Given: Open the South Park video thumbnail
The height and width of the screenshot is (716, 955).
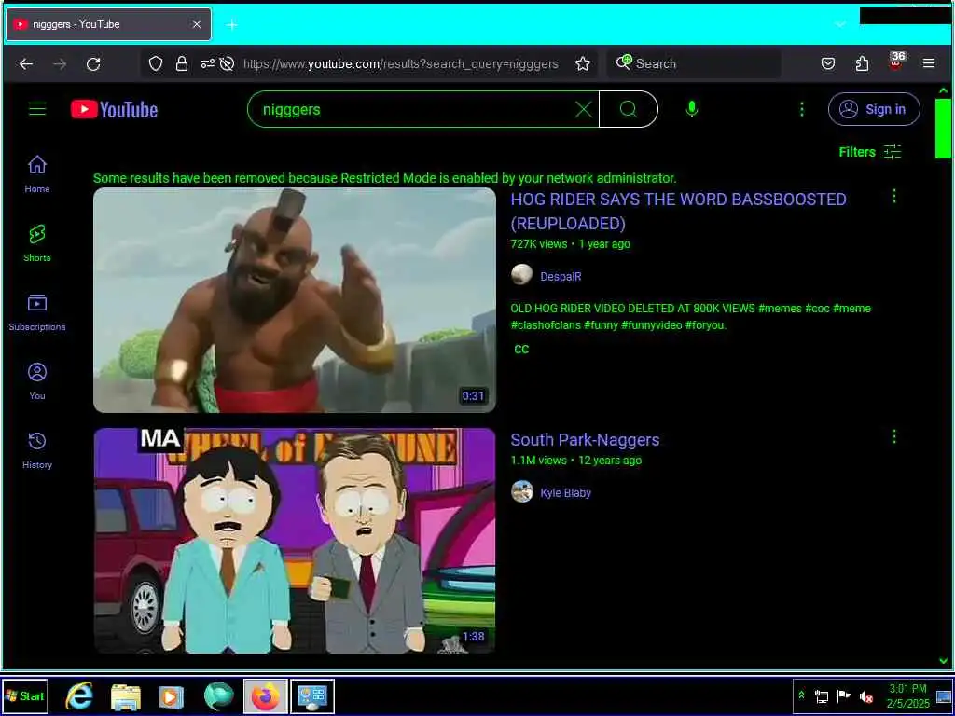Looking at the screenshot, I should 295,541.
